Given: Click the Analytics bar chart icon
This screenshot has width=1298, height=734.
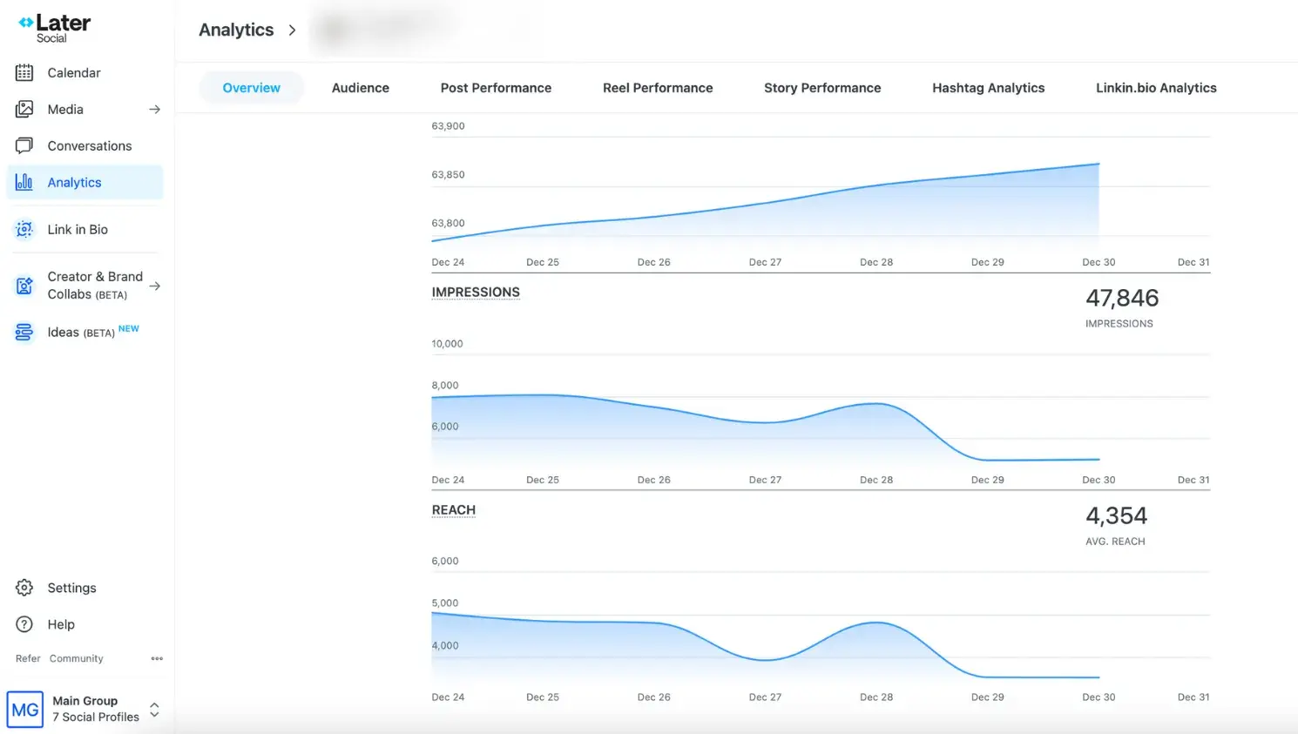Looking at the screenshot, I should 24,182.
